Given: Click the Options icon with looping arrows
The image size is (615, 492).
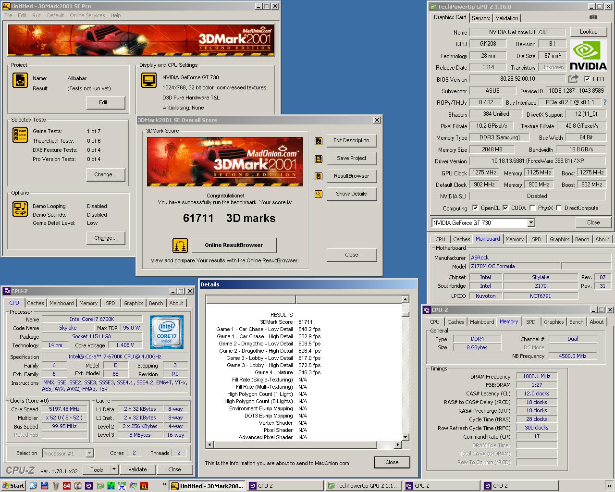Looking at the screenshot, I should point(20,209).
